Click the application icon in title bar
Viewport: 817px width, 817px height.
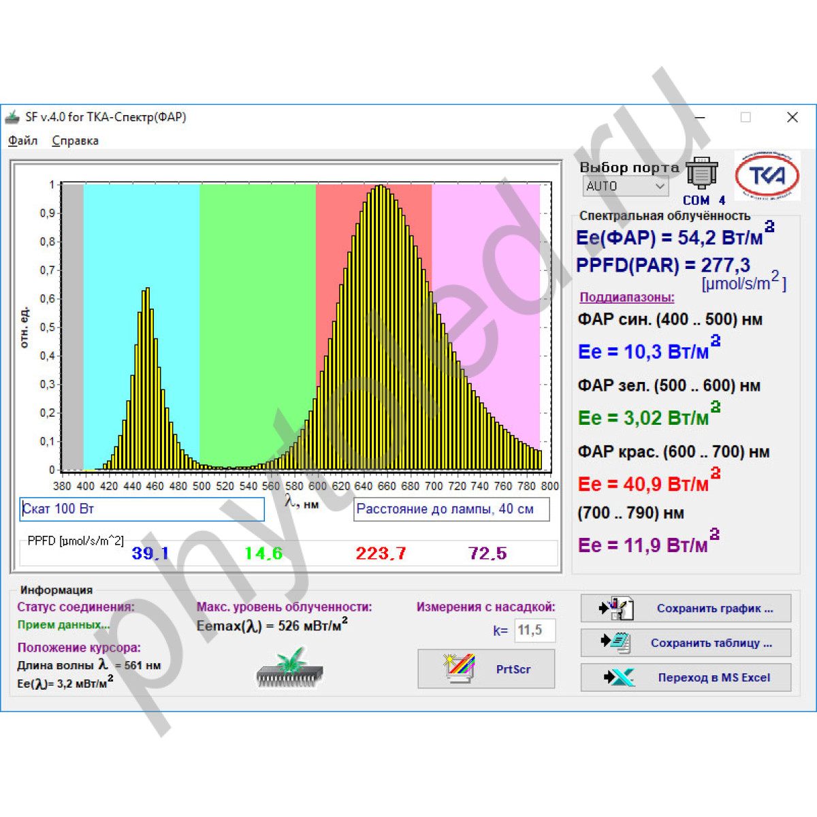tap(12, 117)
